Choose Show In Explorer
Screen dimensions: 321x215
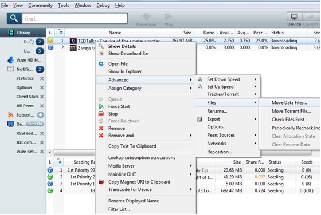pyautogui.click(x=125, y=71)
